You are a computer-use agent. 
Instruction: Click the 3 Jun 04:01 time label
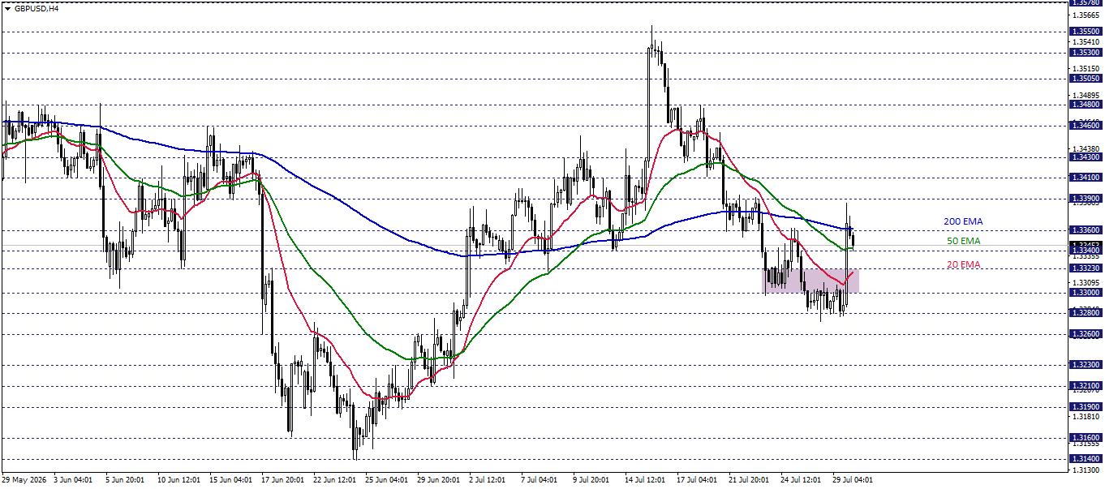(73, 480)
